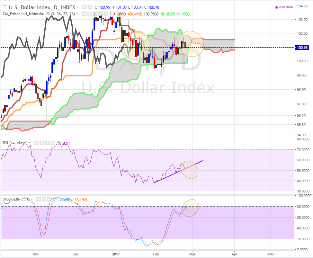Select the Stoch (20, 3, 3) indicator label
This screenshot has height=258, width=313.
coord(16,199)
